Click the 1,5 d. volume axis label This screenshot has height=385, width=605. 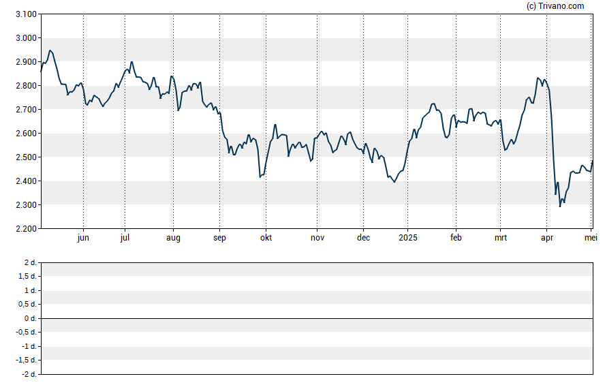click(x=27, y=277)
